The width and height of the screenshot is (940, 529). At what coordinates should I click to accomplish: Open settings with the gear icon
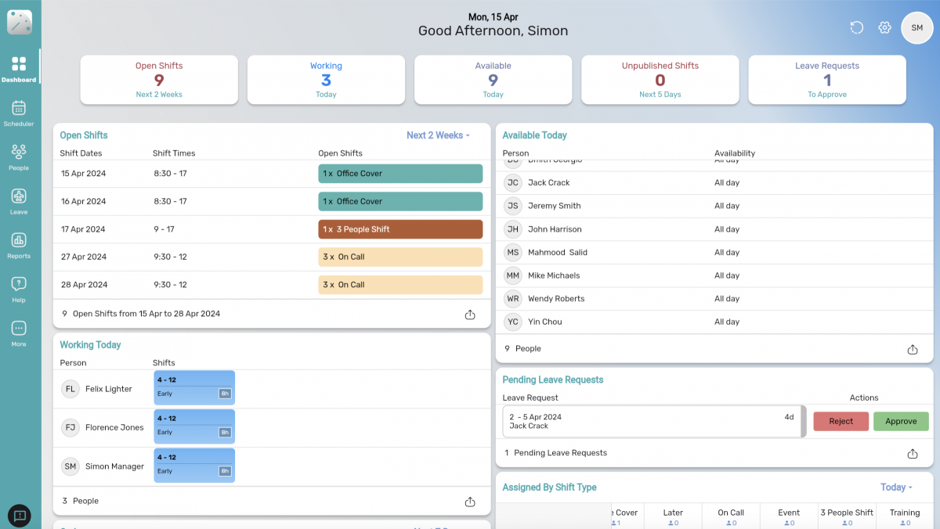884,28
